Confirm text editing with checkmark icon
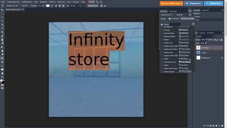 coord(105,6)
